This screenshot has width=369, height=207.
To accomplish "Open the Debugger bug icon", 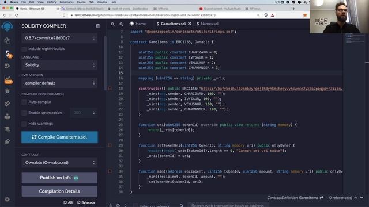I will 7,91.
